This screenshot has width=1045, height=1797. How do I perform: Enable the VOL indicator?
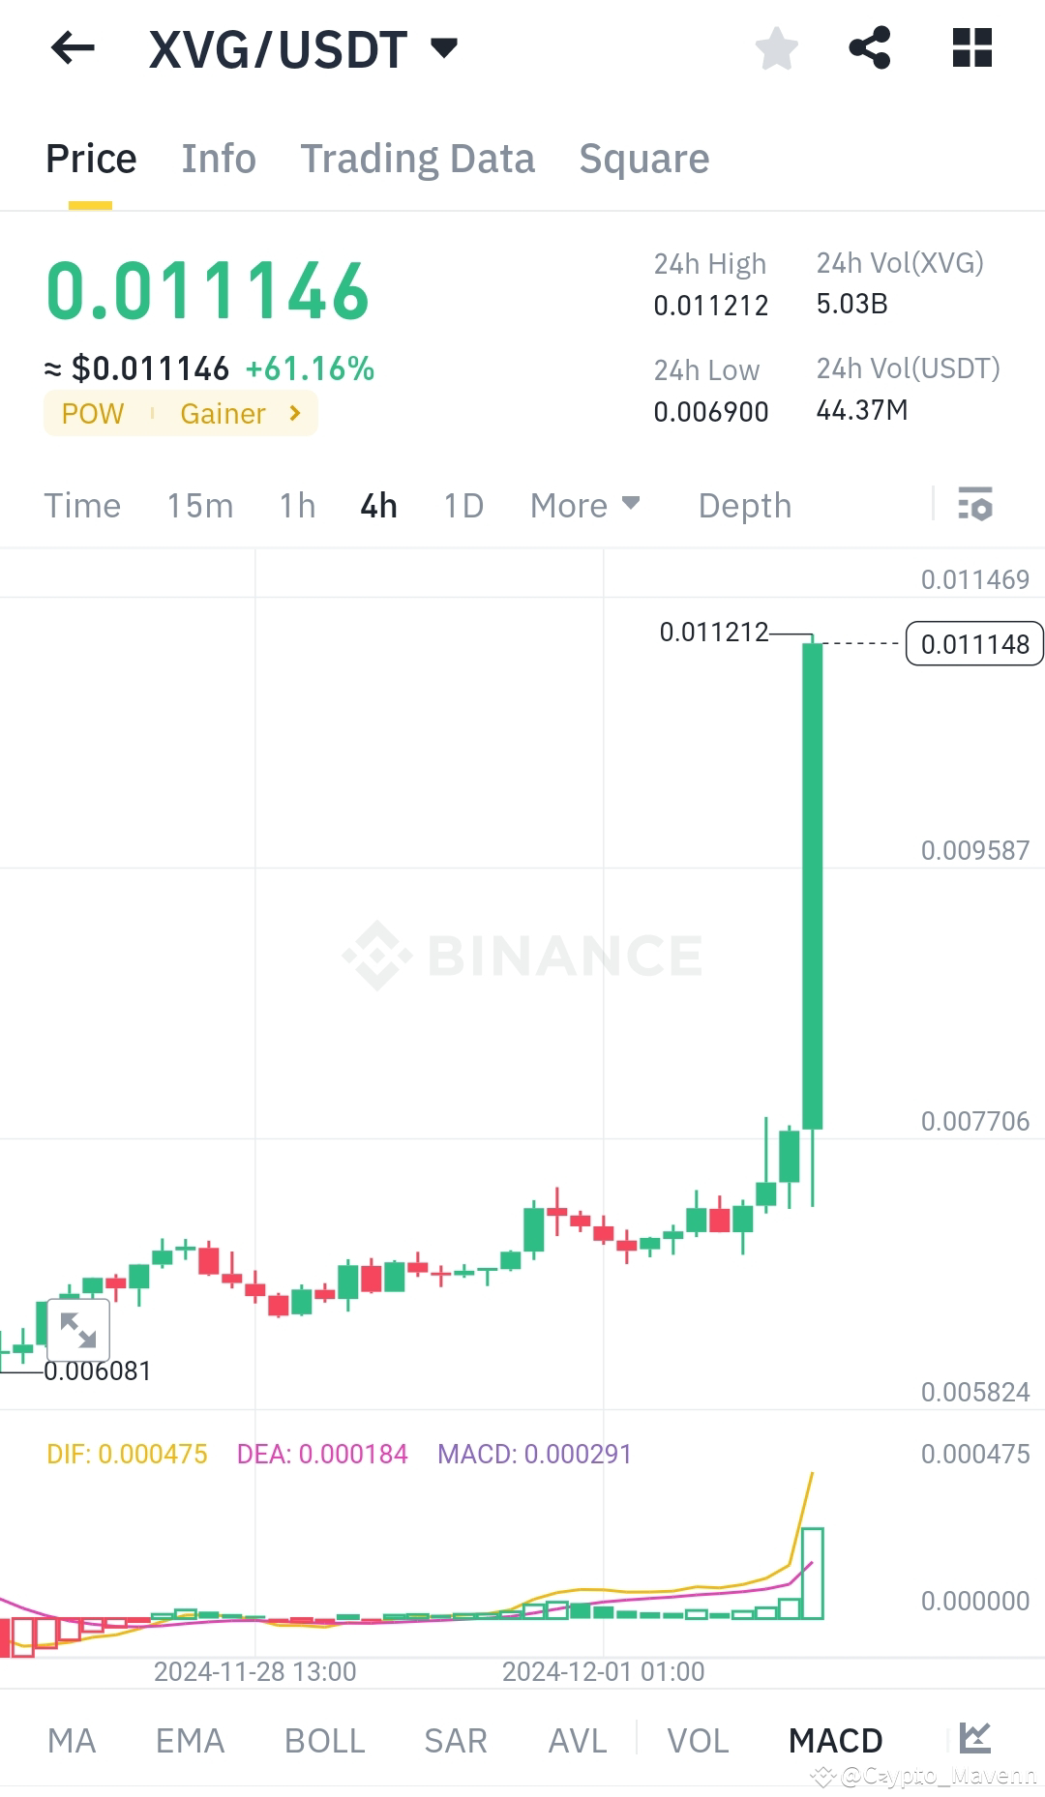pyautogui.click(x=697, y=1739)
